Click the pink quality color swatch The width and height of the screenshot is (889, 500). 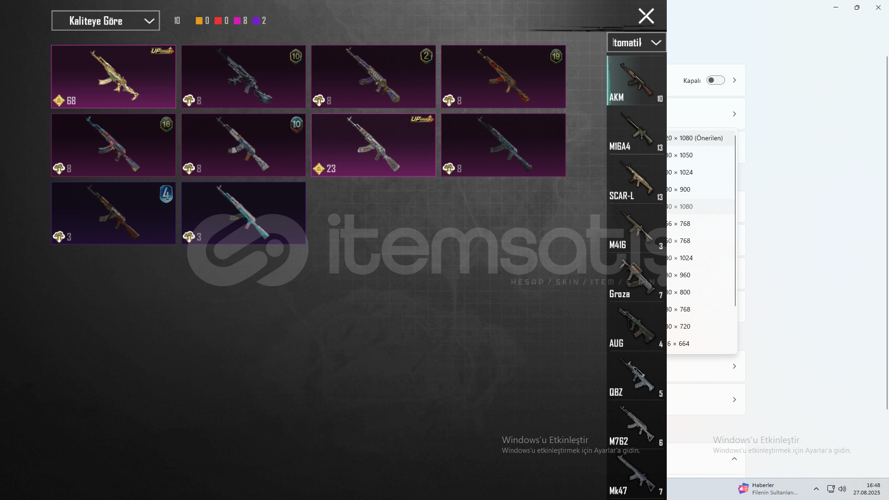237,21
